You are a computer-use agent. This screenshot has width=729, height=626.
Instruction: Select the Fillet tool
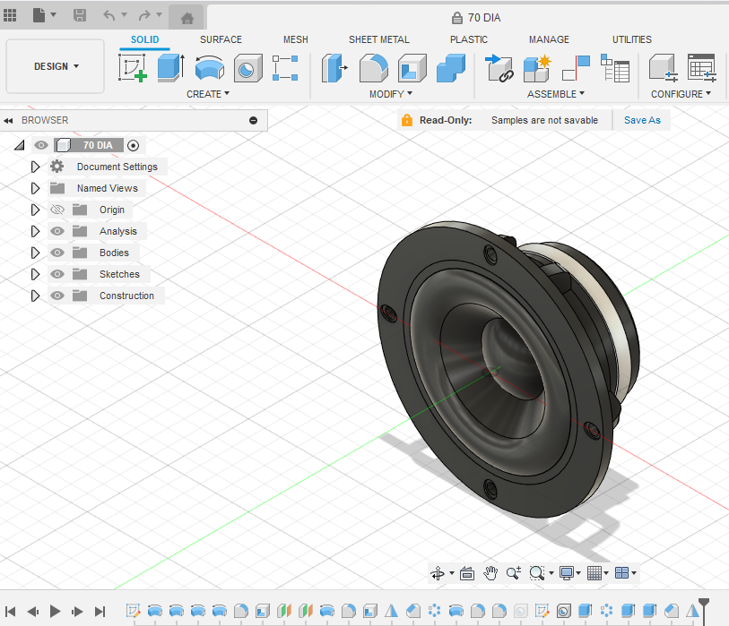pyautogui.click(x=374, y=68)
